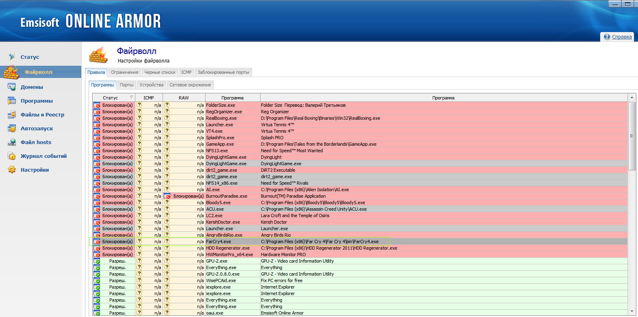Click the Настройки gear icon
Screen dimensions: 638x317
pos(12,170)
